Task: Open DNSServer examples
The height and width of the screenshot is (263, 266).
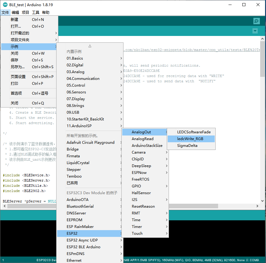Action: coord(90,213)
